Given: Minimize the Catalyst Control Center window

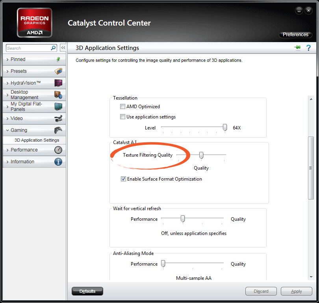Looking at the screenshot, I should pos(299,10).
